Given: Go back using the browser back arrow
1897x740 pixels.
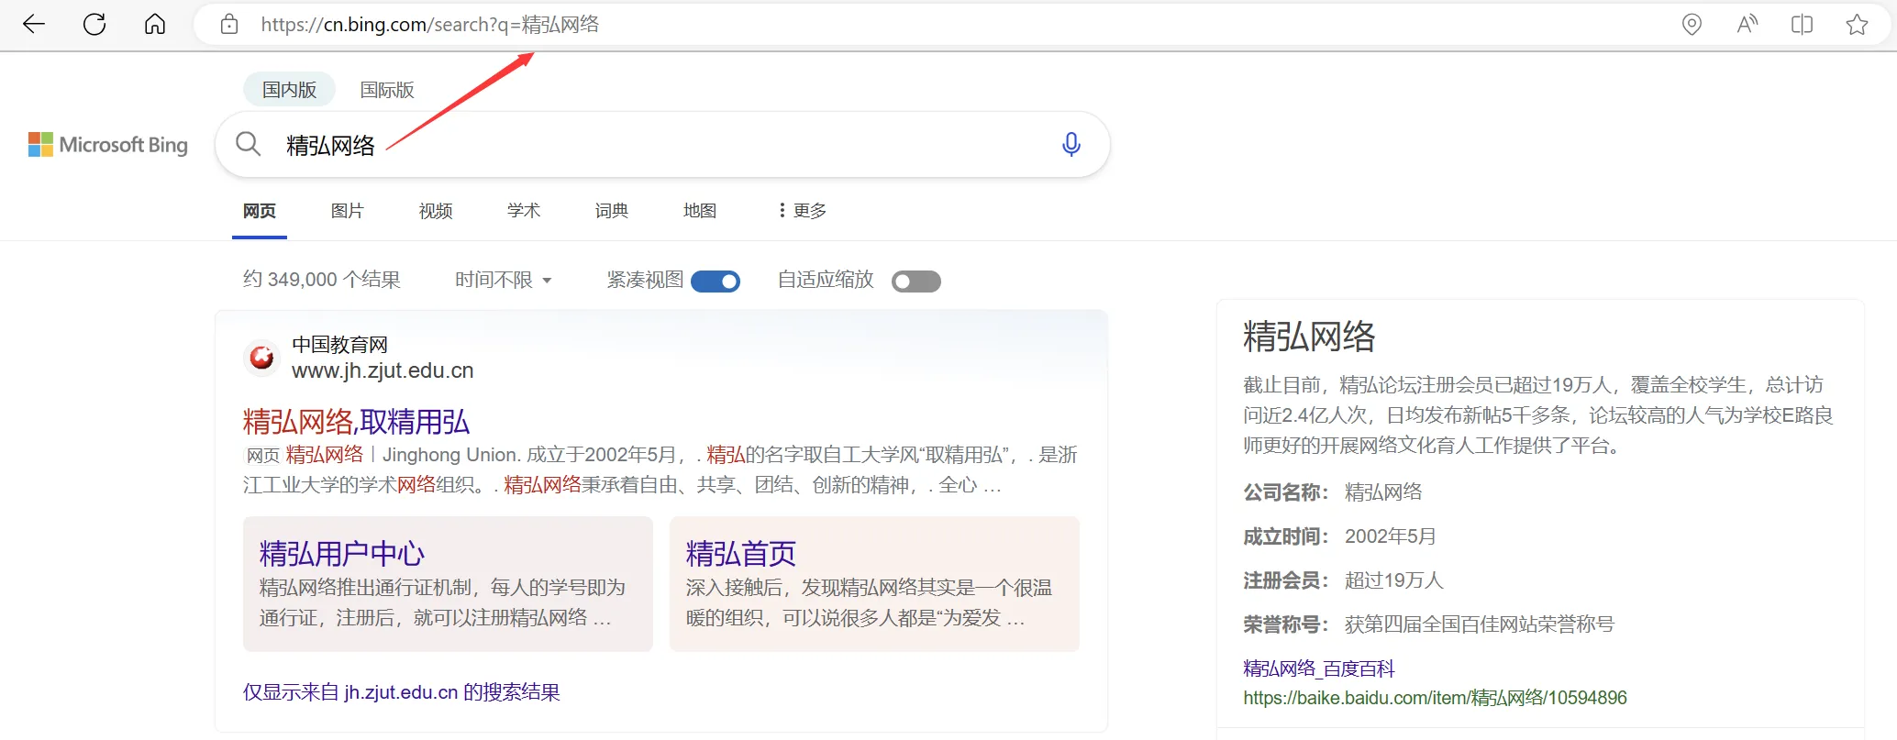Looking at the screenshot, I should pos(34,24).
